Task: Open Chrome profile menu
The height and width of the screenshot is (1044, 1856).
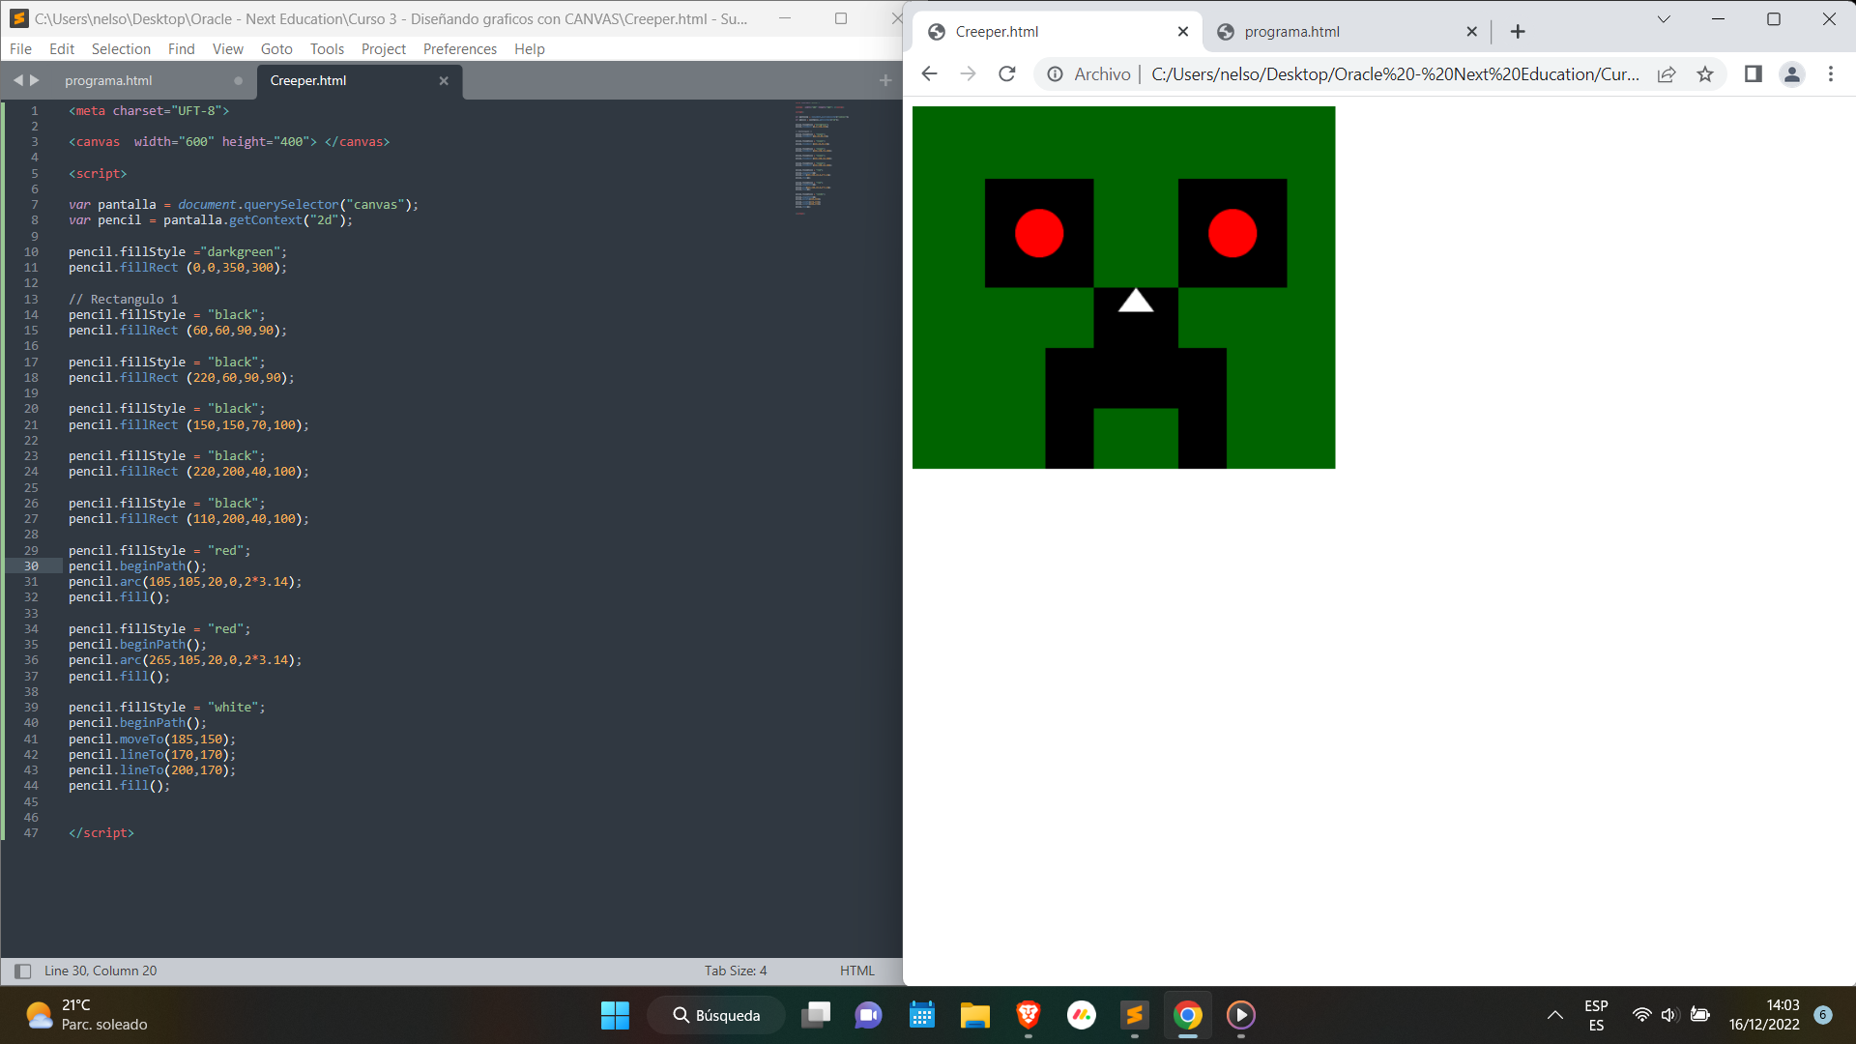Action: pos(1791,74)
